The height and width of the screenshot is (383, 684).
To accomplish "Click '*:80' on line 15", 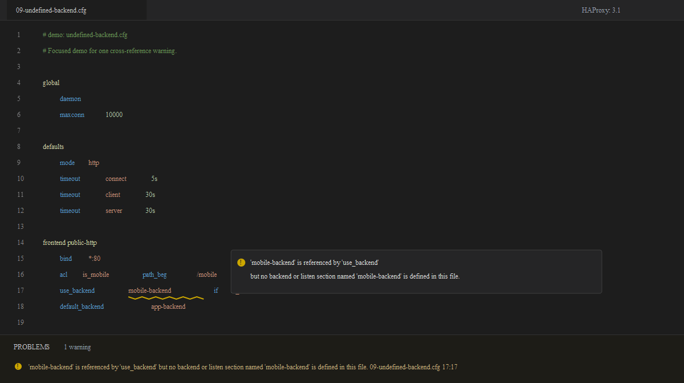I will click(94, 259).
